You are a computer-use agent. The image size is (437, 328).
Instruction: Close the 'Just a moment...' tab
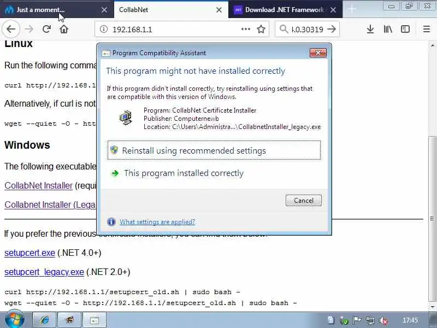(104, 10)
